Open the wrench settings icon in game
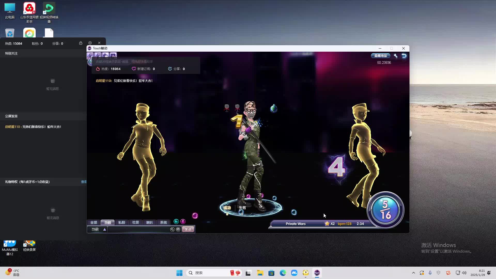This screenshot has height=279, width=496. click(396, 56)
